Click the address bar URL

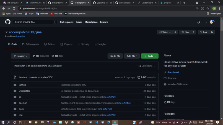[x=40, y=9]
